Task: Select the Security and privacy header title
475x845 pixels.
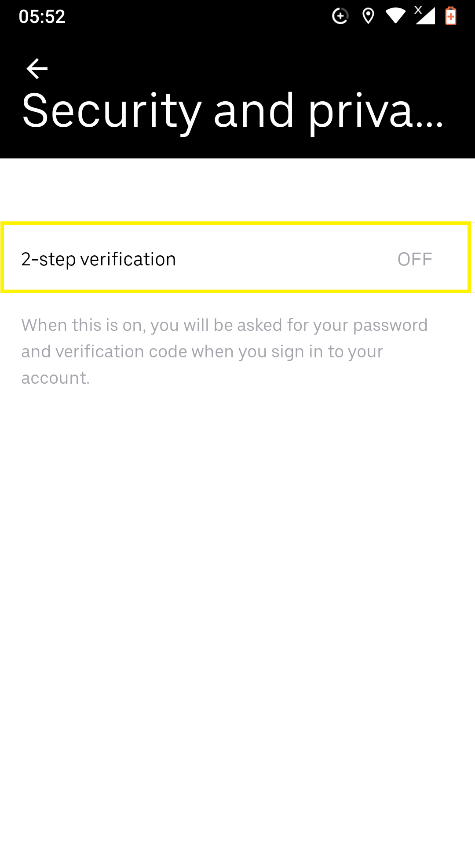Action: click(x=233, y=112)
